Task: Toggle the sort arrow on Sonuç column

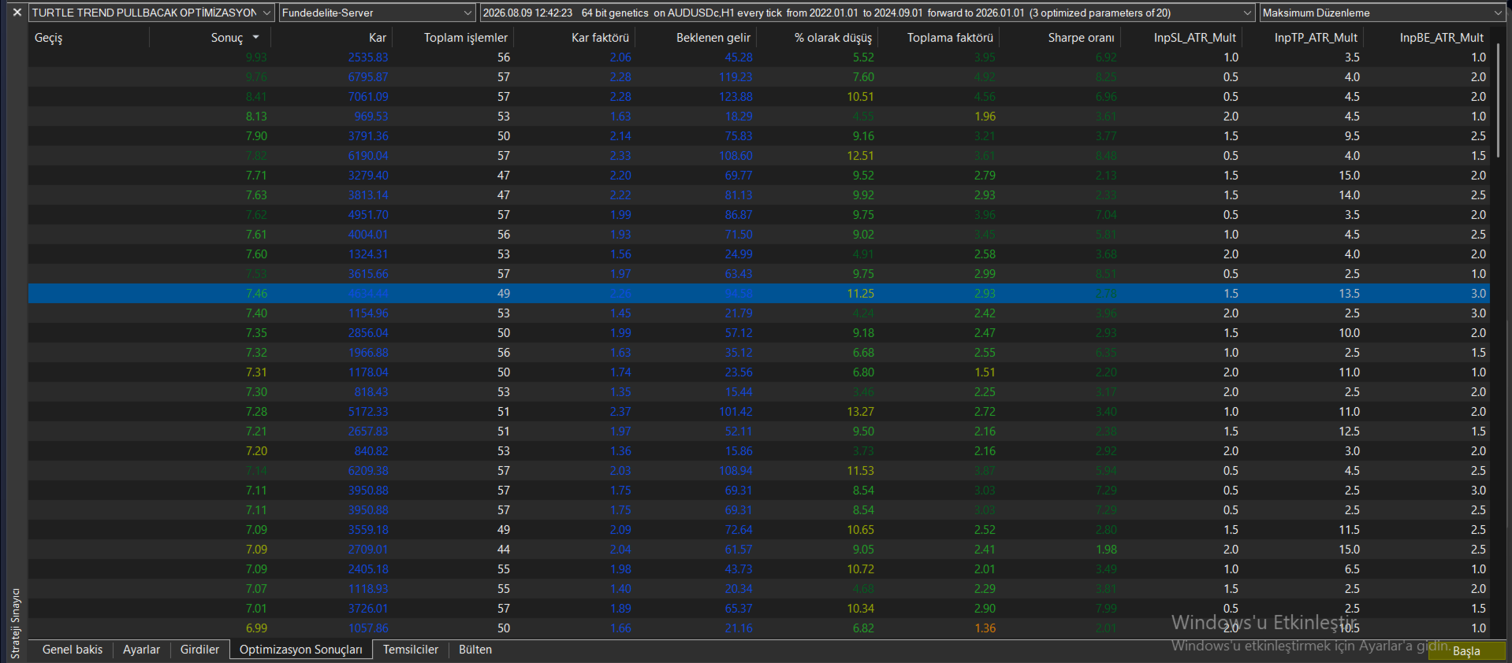Action: pos(255,38)
